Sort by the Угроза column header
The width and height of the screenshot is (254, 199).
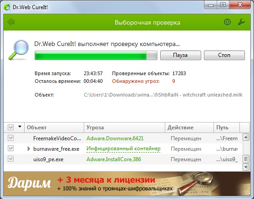(124, 128)
